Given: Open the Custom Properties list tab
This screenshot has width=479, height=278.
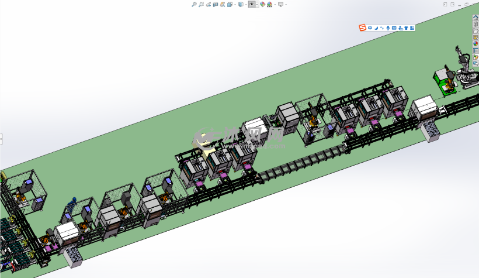Looking at the screenshot, I should point(475,50).
